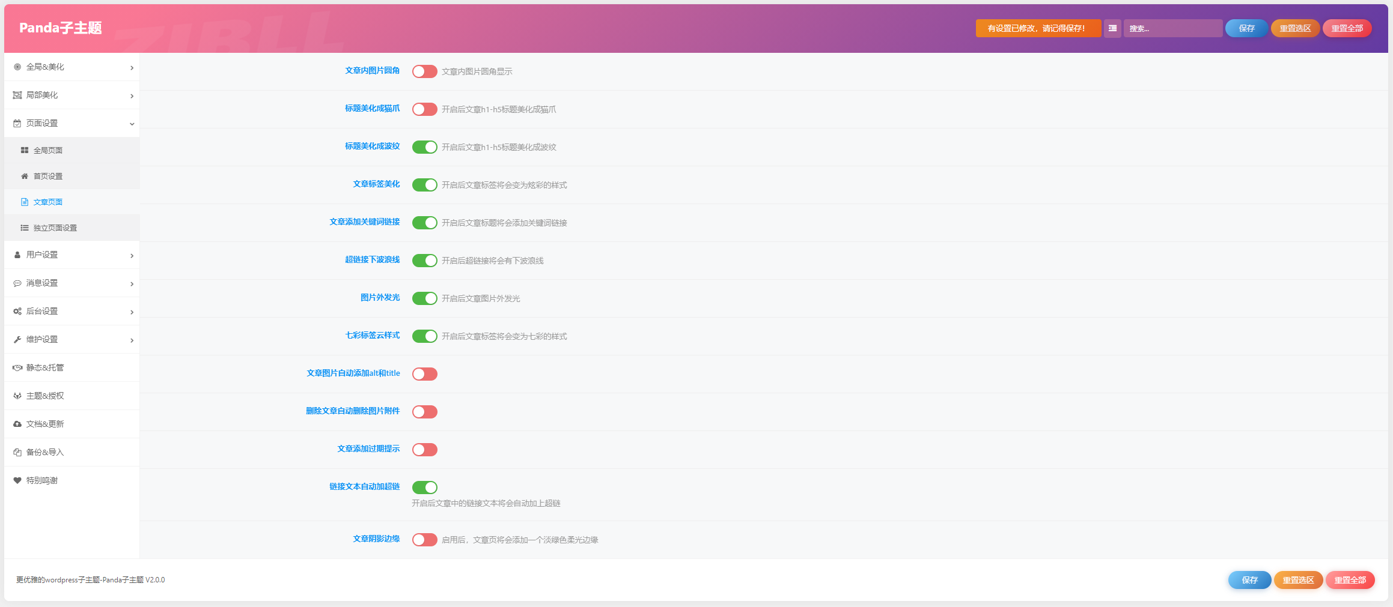Enable 删除文章自动删除图片附件 switch
The image size is (1393, 607).
pyautogui.click(x=424, y=412)
